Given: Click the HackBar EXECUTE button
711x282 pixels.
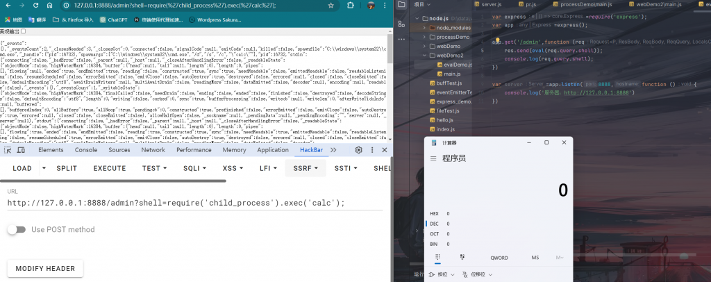Looking at the screenshot, I should coord(110,168).
